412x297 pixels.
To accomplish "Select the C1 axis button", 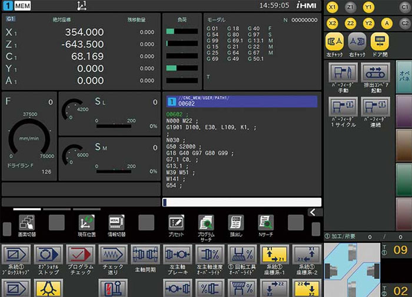I will coord(405,7).
